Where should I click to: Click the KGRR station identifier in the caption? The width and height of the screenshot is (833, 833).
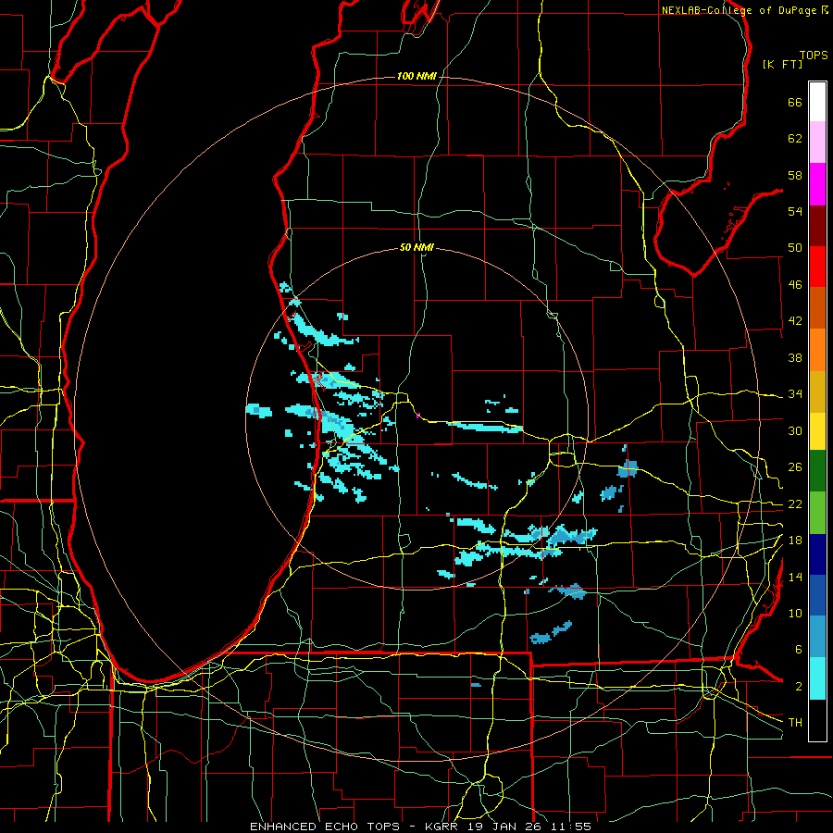[443, 827]
